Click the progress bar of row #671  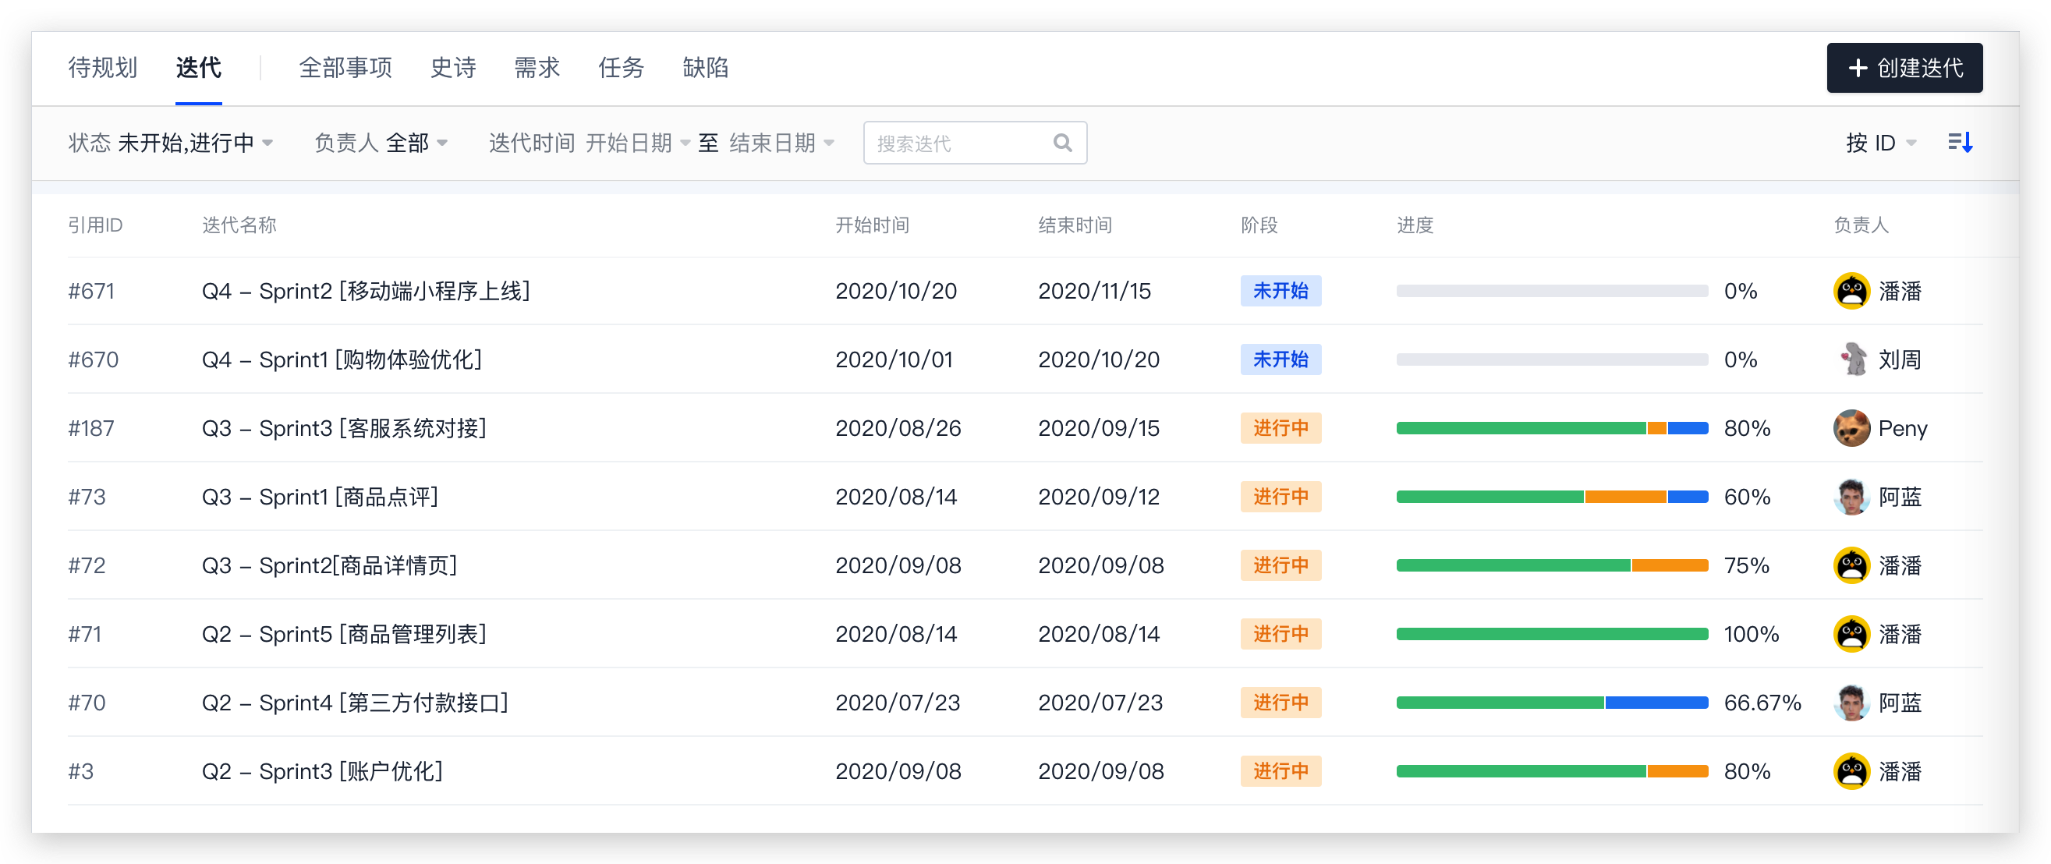pyautogui.click(x=1552, y=291)
